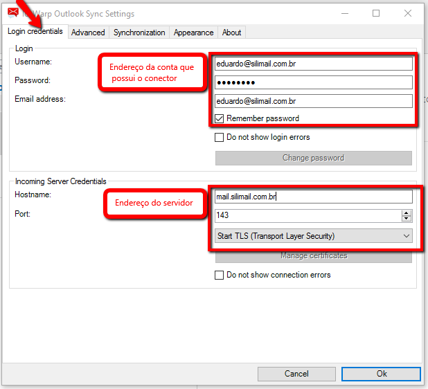Click the Cancel button
The width and height of the screenshot is (428, 389).
(296, 374)
